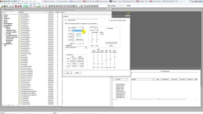Expand the Location tree node
The height and width of the screenshot is (114, 203).
5,34
